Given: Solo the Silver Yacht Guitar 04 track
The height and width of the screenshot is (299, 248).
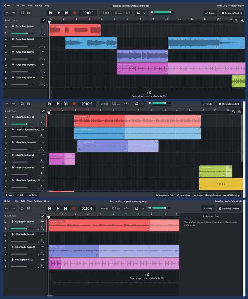Looking at the screenshot, I should [6, 149].
